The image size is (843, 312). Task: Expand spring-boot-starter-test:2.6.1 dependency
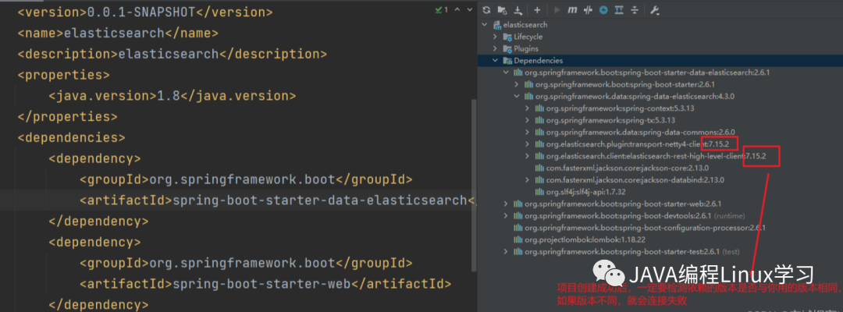(506, 251)
